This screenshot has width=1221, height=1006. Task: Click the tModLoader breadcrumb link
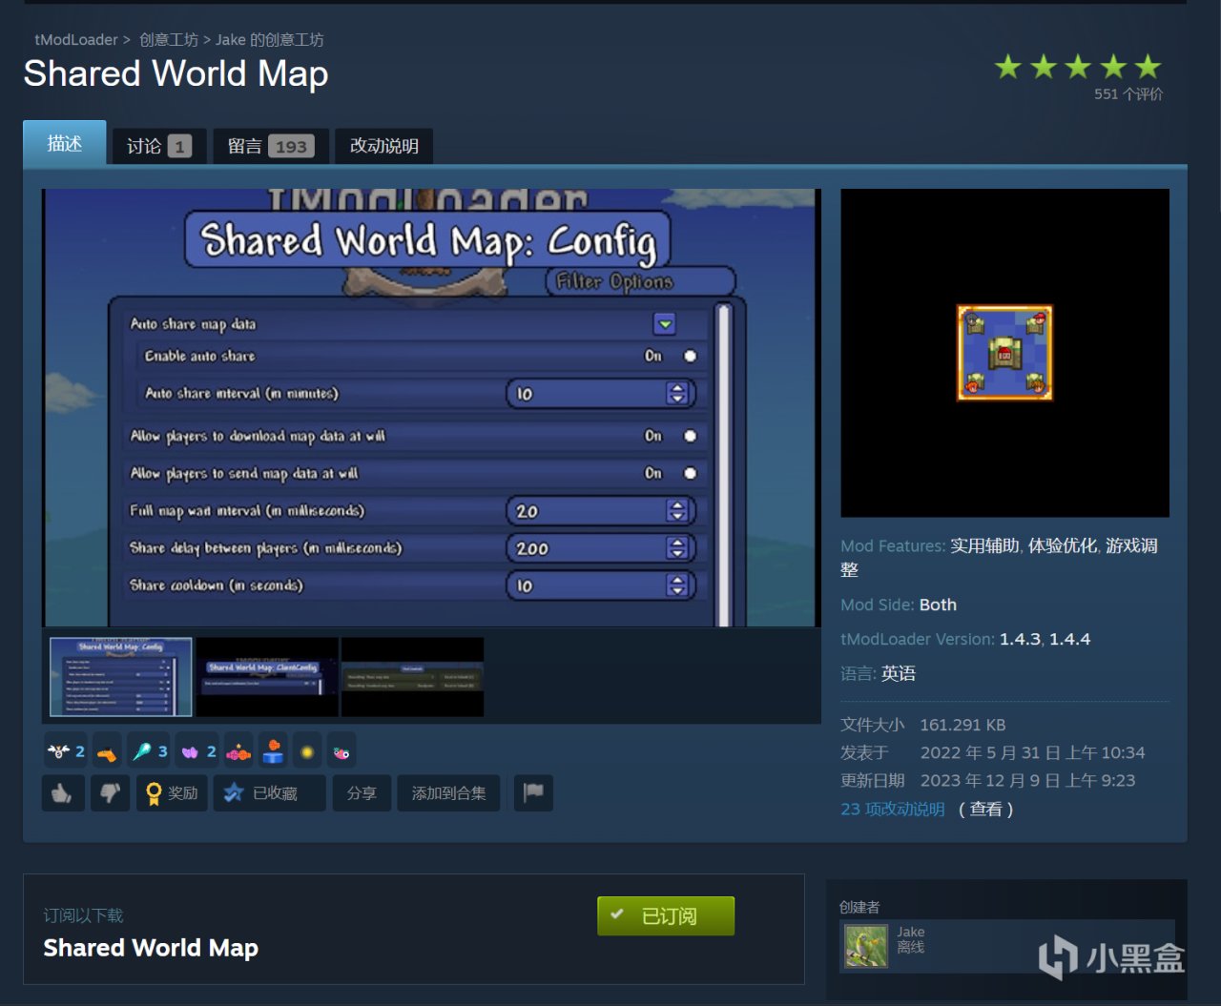click(x=76, y=40)
